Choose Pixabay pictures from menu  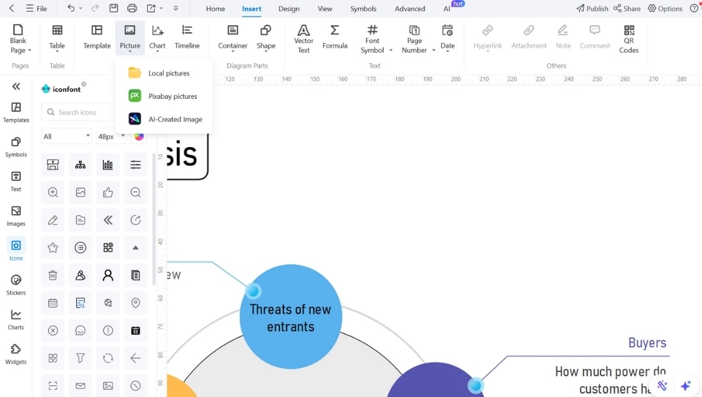point(164,96)
